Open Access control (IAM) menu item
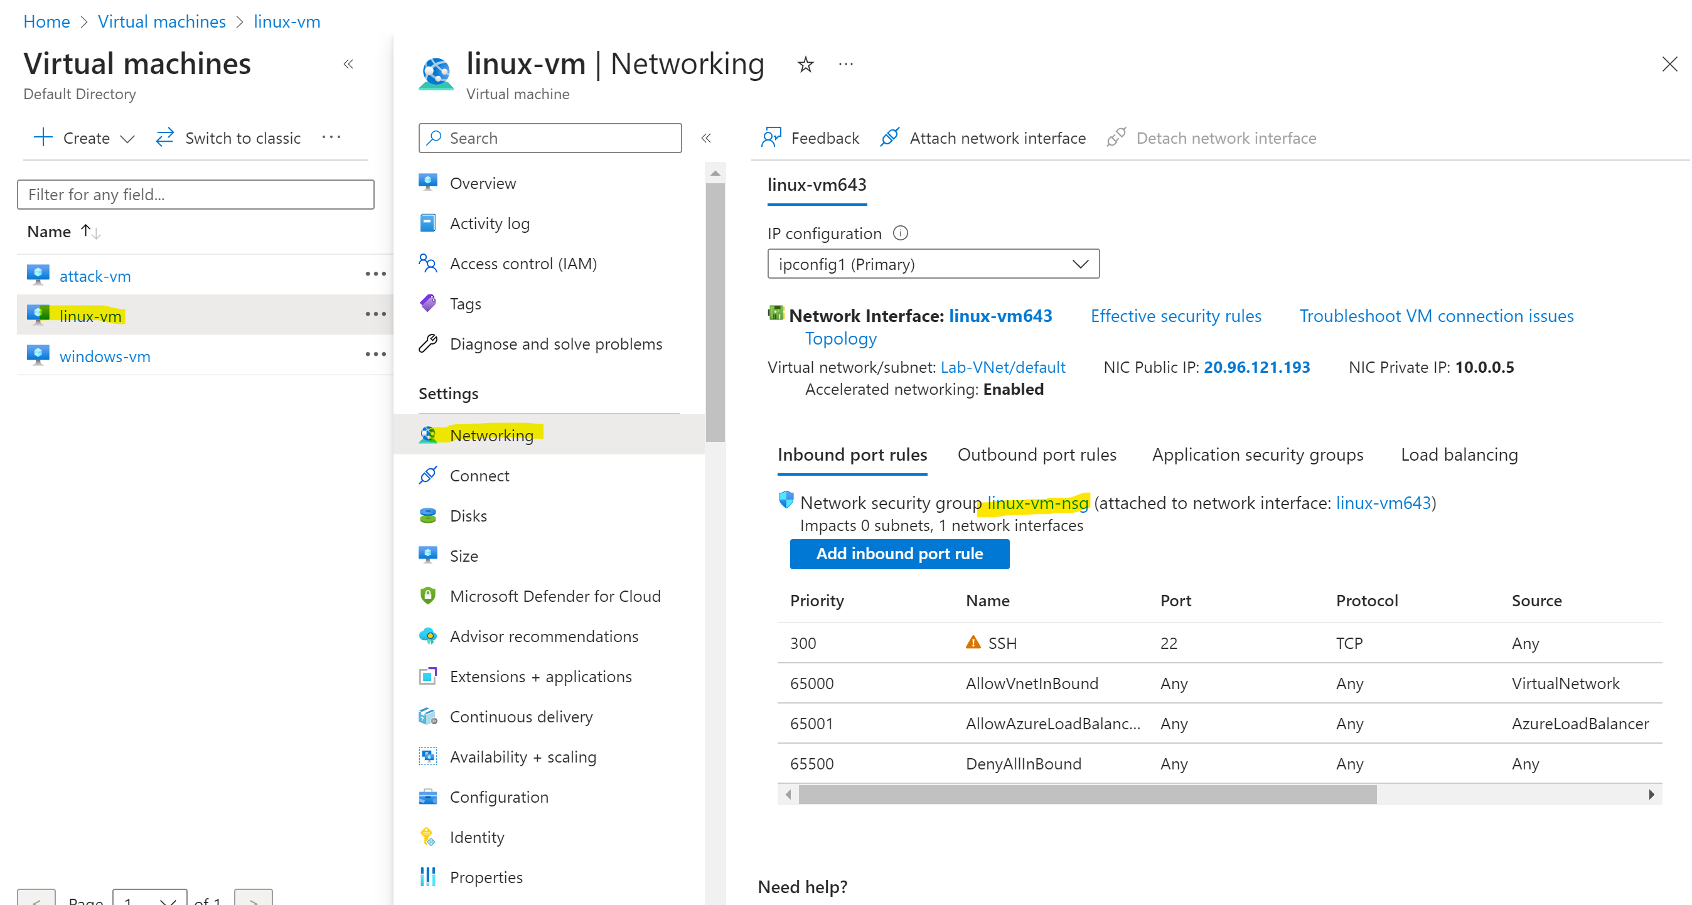The height and width of the screenshot is (905, 1692). 522,264
